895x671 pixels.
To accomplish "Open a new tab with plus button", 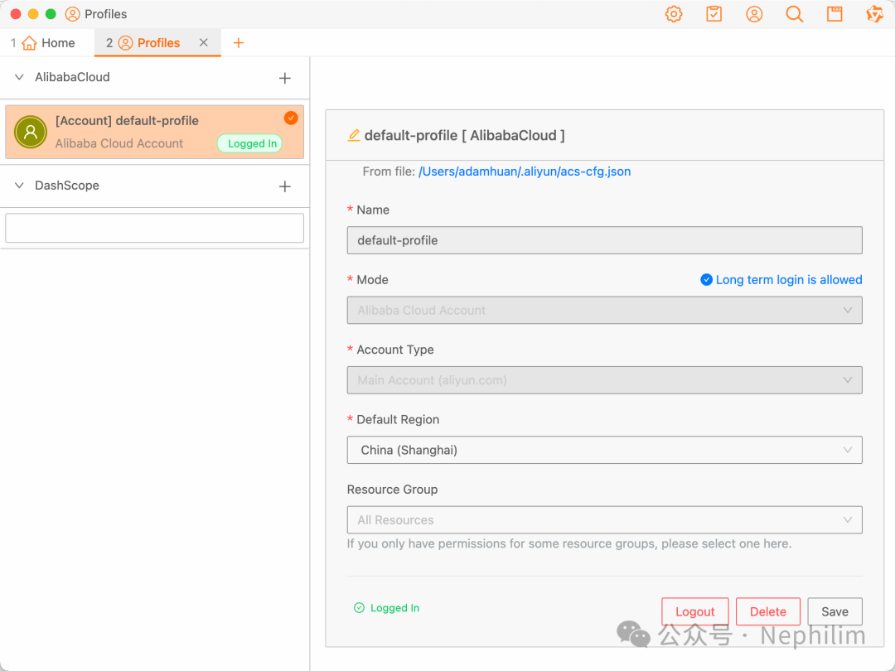I will (x=239, y=43).
